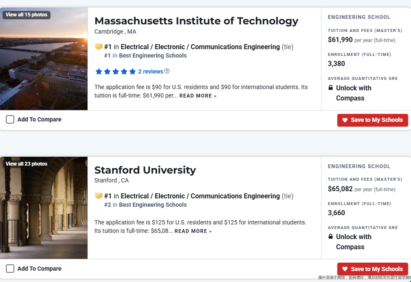Image resolution: width=411 pixels, height=282 pixels.
Task: View all 23 photos of Stanford
Action: coord(27,164)
